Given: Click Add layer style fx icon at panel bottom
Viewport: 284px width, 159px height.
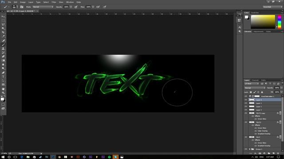Looking at the screenshot, I should pos(256,153).
